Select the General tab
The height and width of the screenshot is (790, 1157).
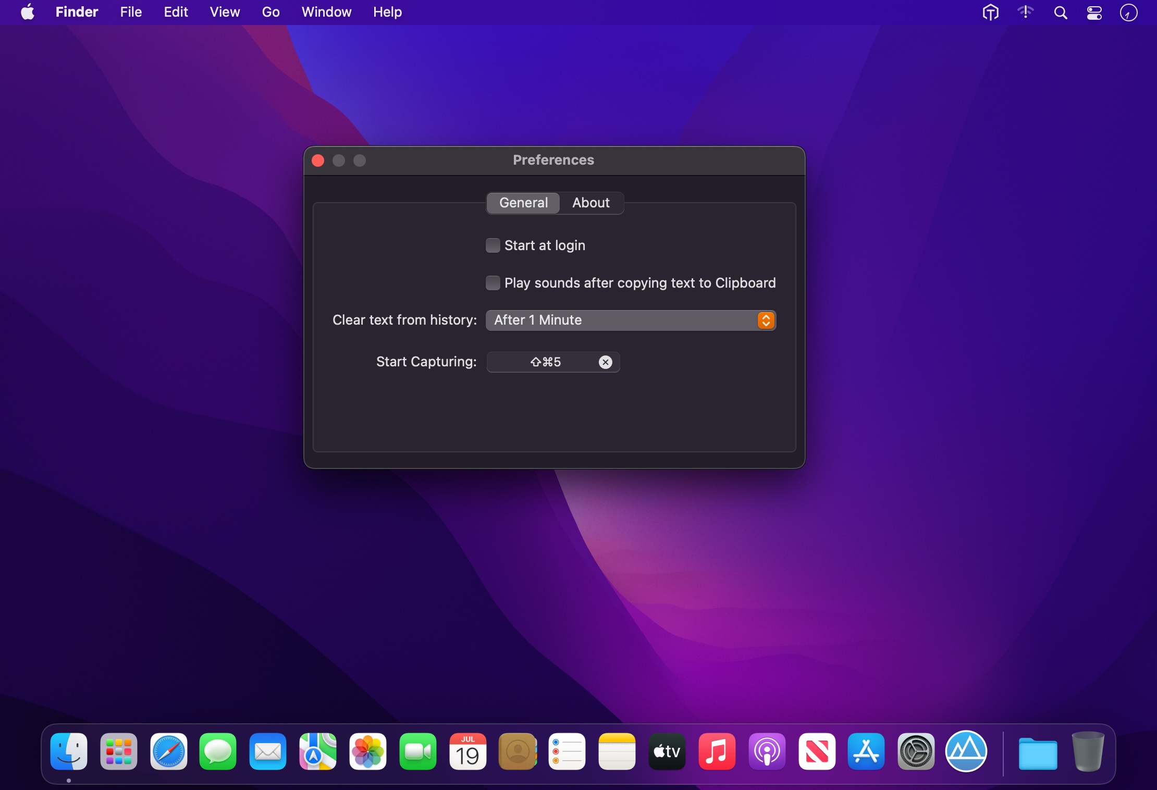523,203
